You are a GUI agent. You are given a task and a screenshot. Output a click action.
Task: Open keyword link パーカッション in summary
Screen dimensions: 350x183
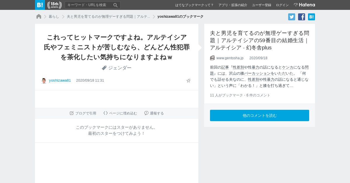point(257,73)
